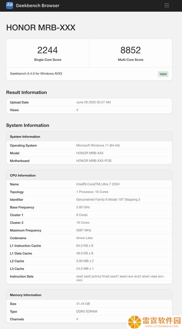Select the Cluster 2 value 10 Cores
Image resolution: width=182 pixels, height=329 pixels.
(83, 222)
